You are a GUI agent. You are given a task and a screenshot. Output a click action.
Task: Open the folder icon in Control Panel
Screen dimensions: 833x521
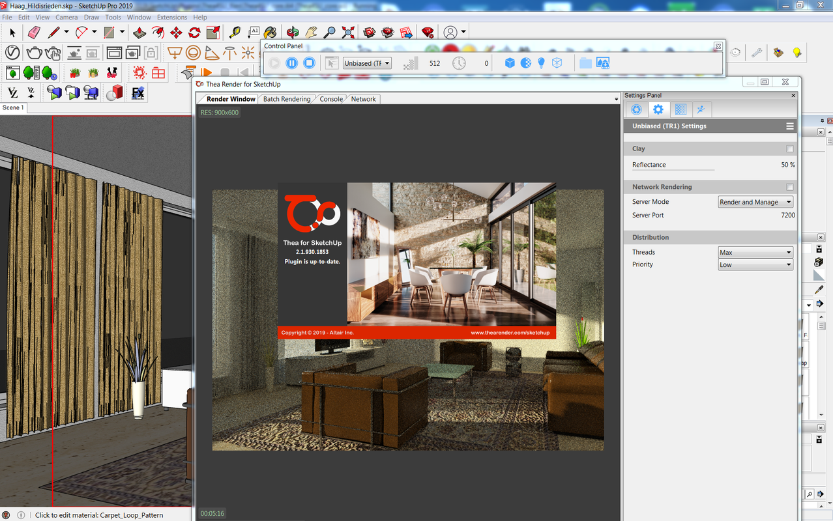585,63
